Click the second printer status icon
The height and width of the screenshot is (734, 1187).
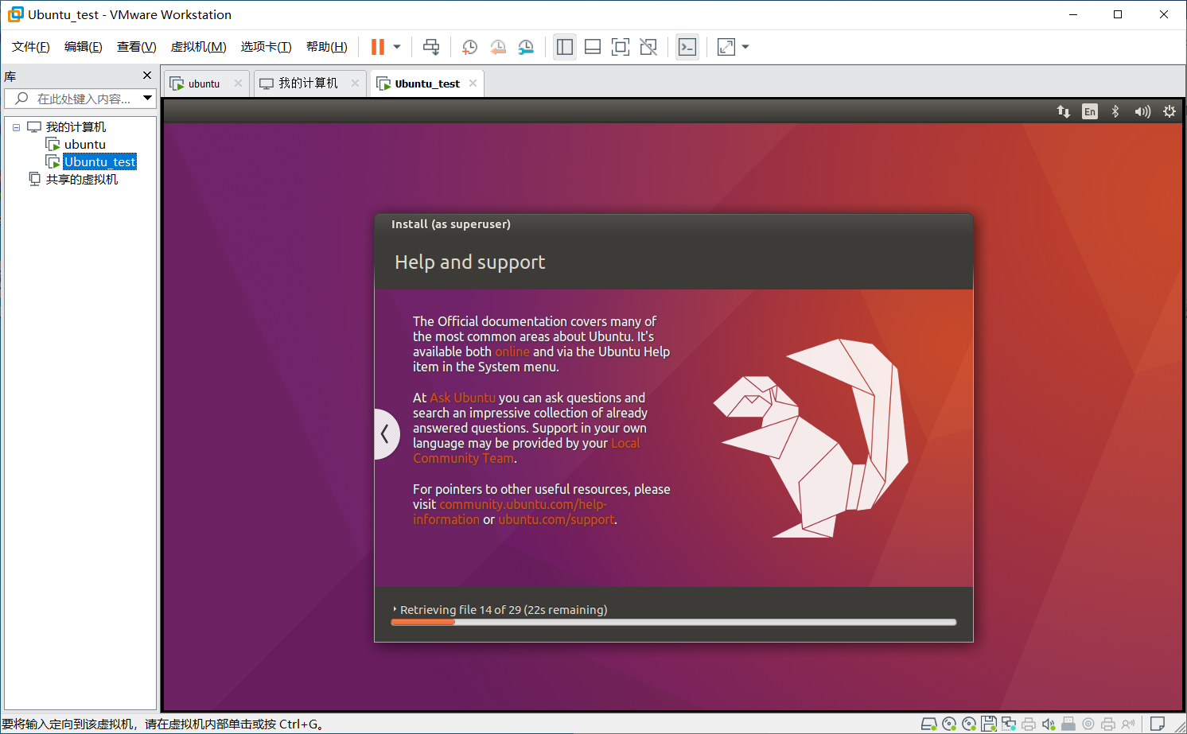[1108, 724]
